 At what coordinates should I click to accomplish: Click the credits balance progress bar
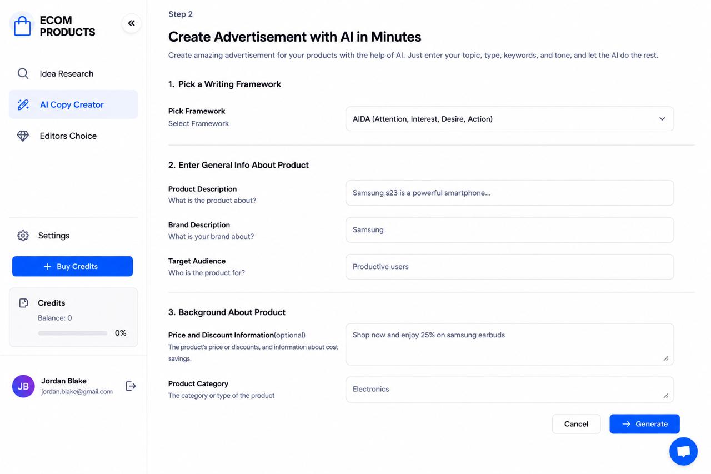(x=72, y=333)
